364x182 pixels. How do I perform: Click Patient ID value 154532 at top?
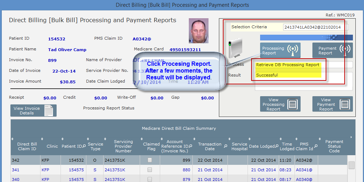(57, 39)
